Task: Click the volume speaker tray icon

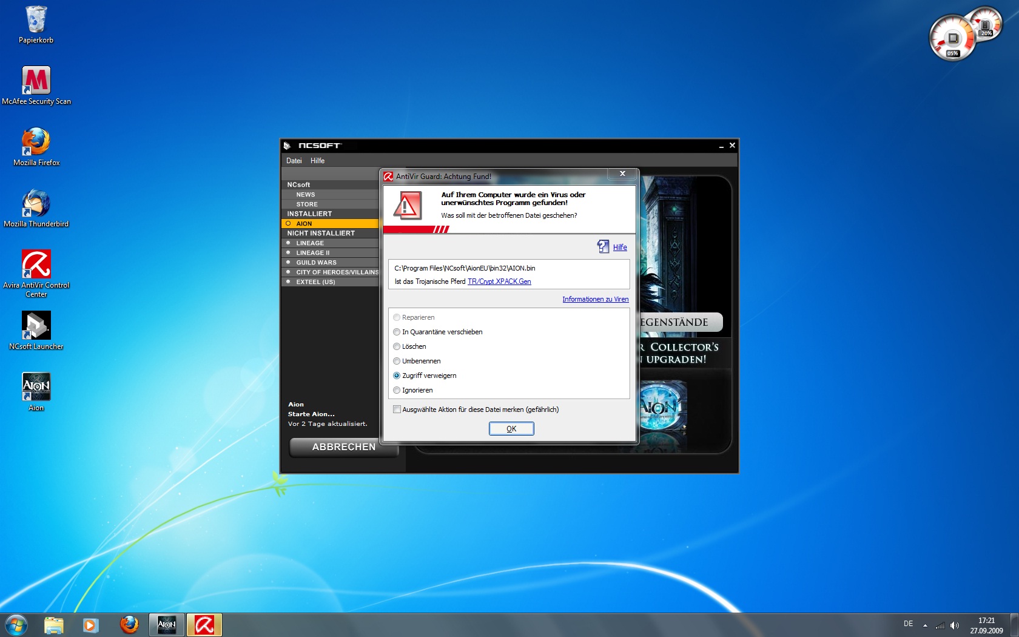Action: point(954,625)
